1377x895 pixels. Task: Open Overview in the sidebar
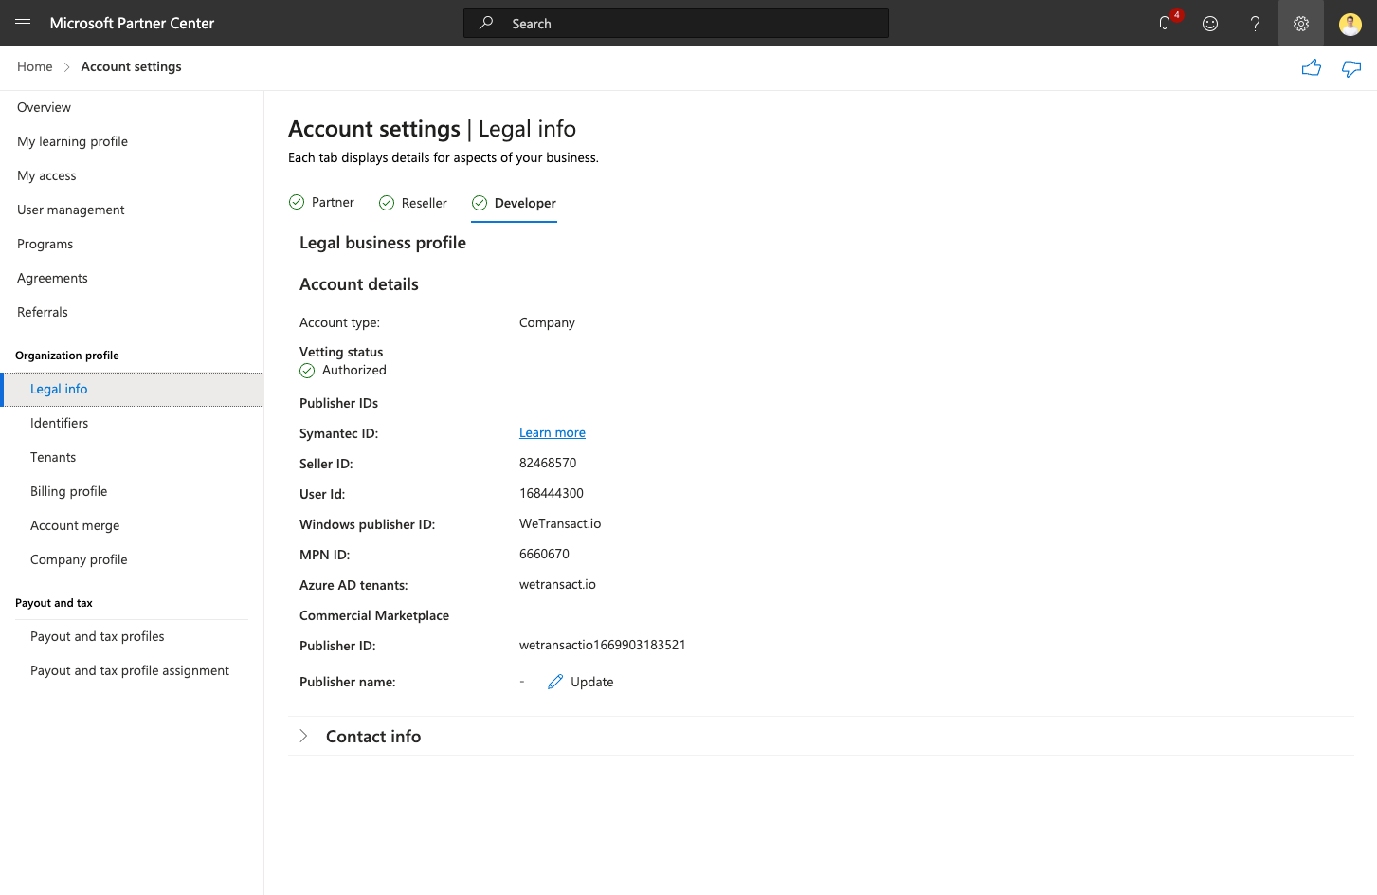44,107
